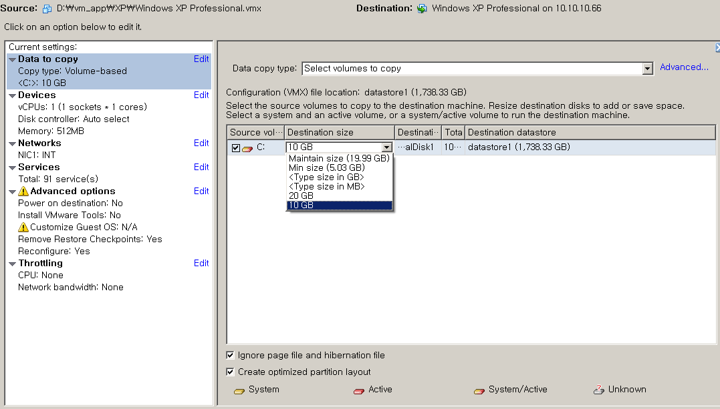Collapse the Services section
Image resolution: width=720 pixels, height=409 pixels.
tap(13, 168)
